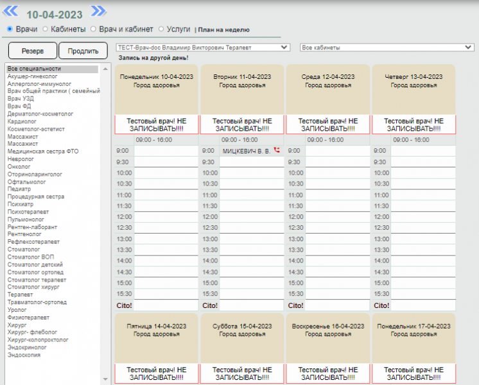Go to next week with double-right arrows
479x385 pixels.
(98, 10)
